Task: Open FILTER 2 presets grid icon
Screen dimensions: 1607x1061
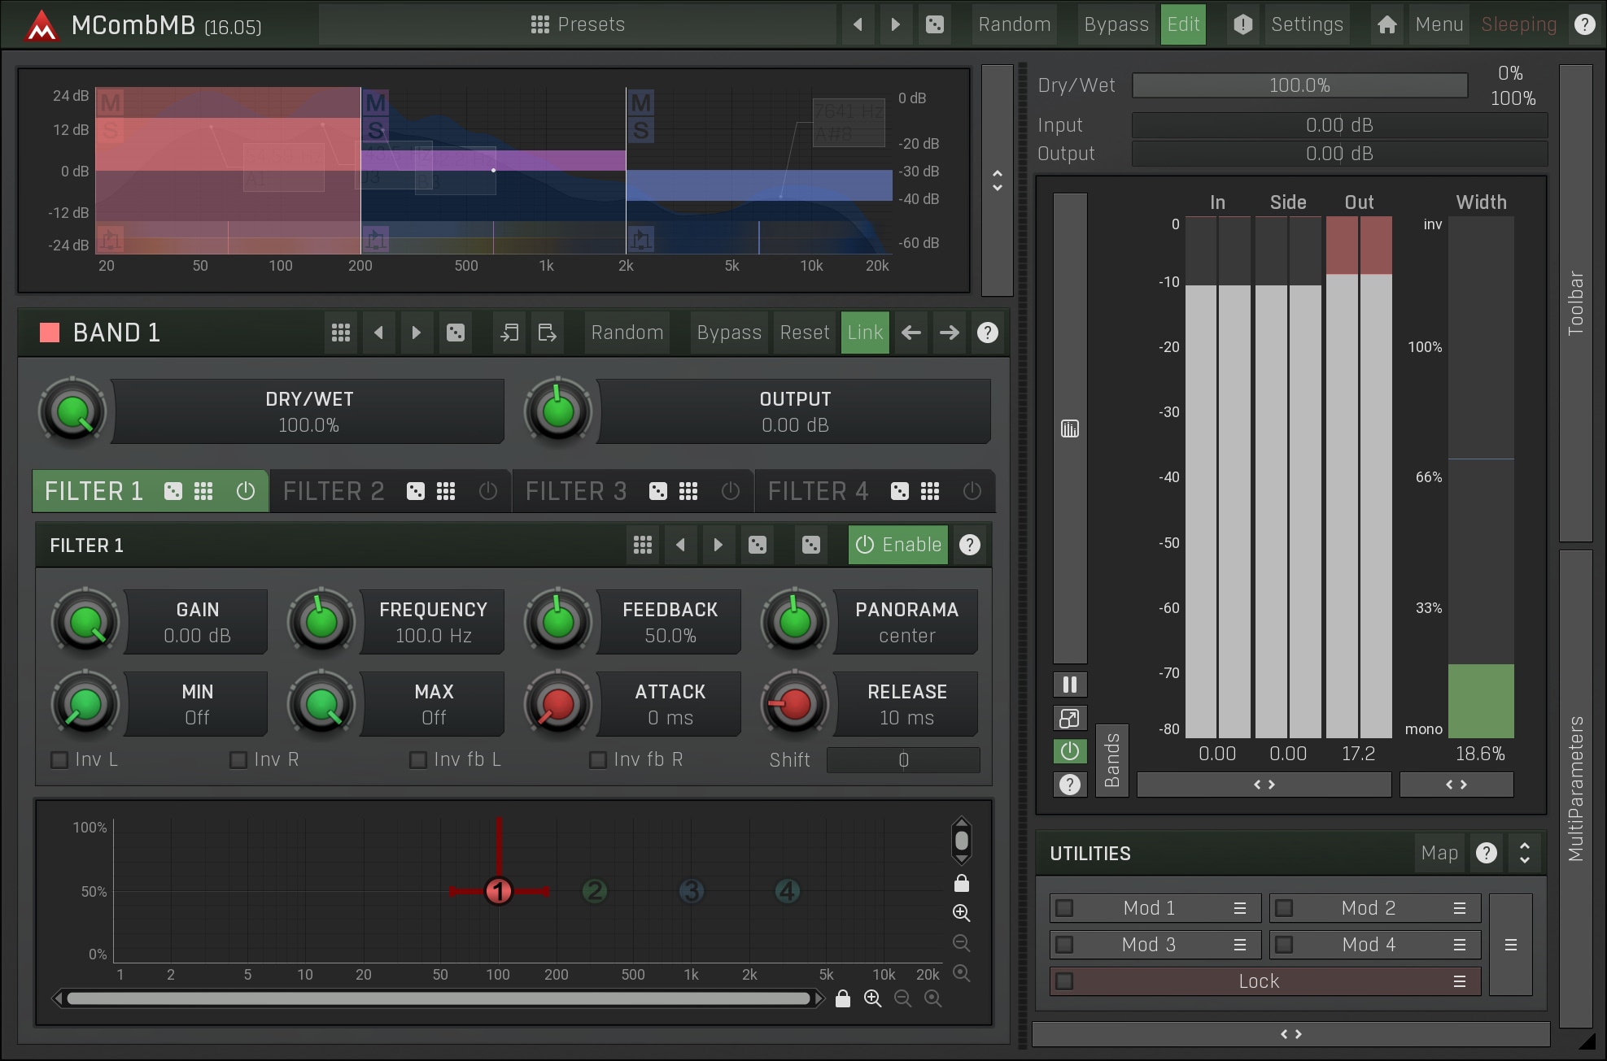Action: click(446, 491)
